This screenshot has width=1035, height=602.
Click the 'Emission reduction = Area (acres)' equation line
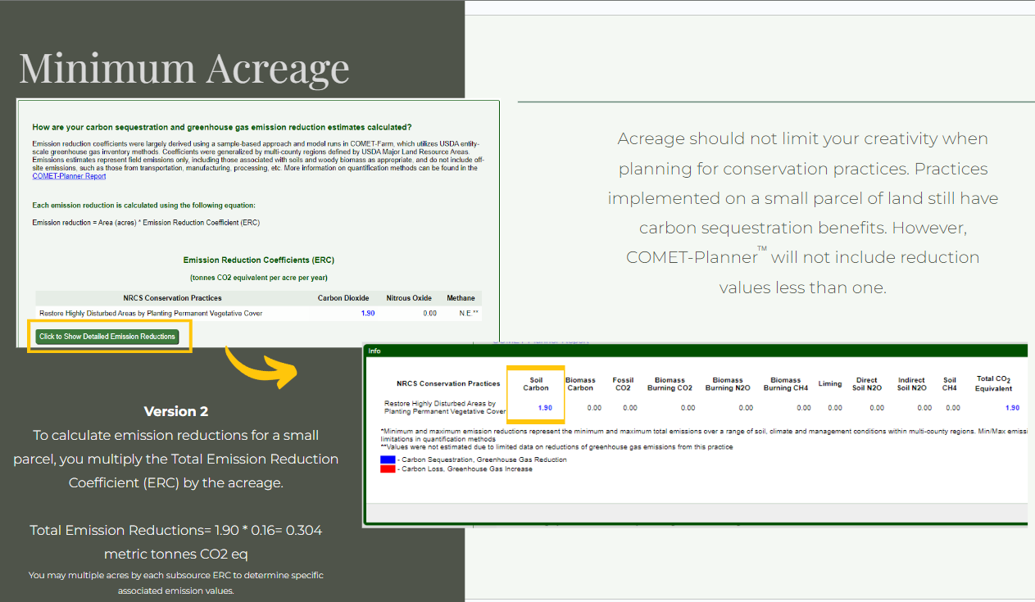[x=146, y=223]
